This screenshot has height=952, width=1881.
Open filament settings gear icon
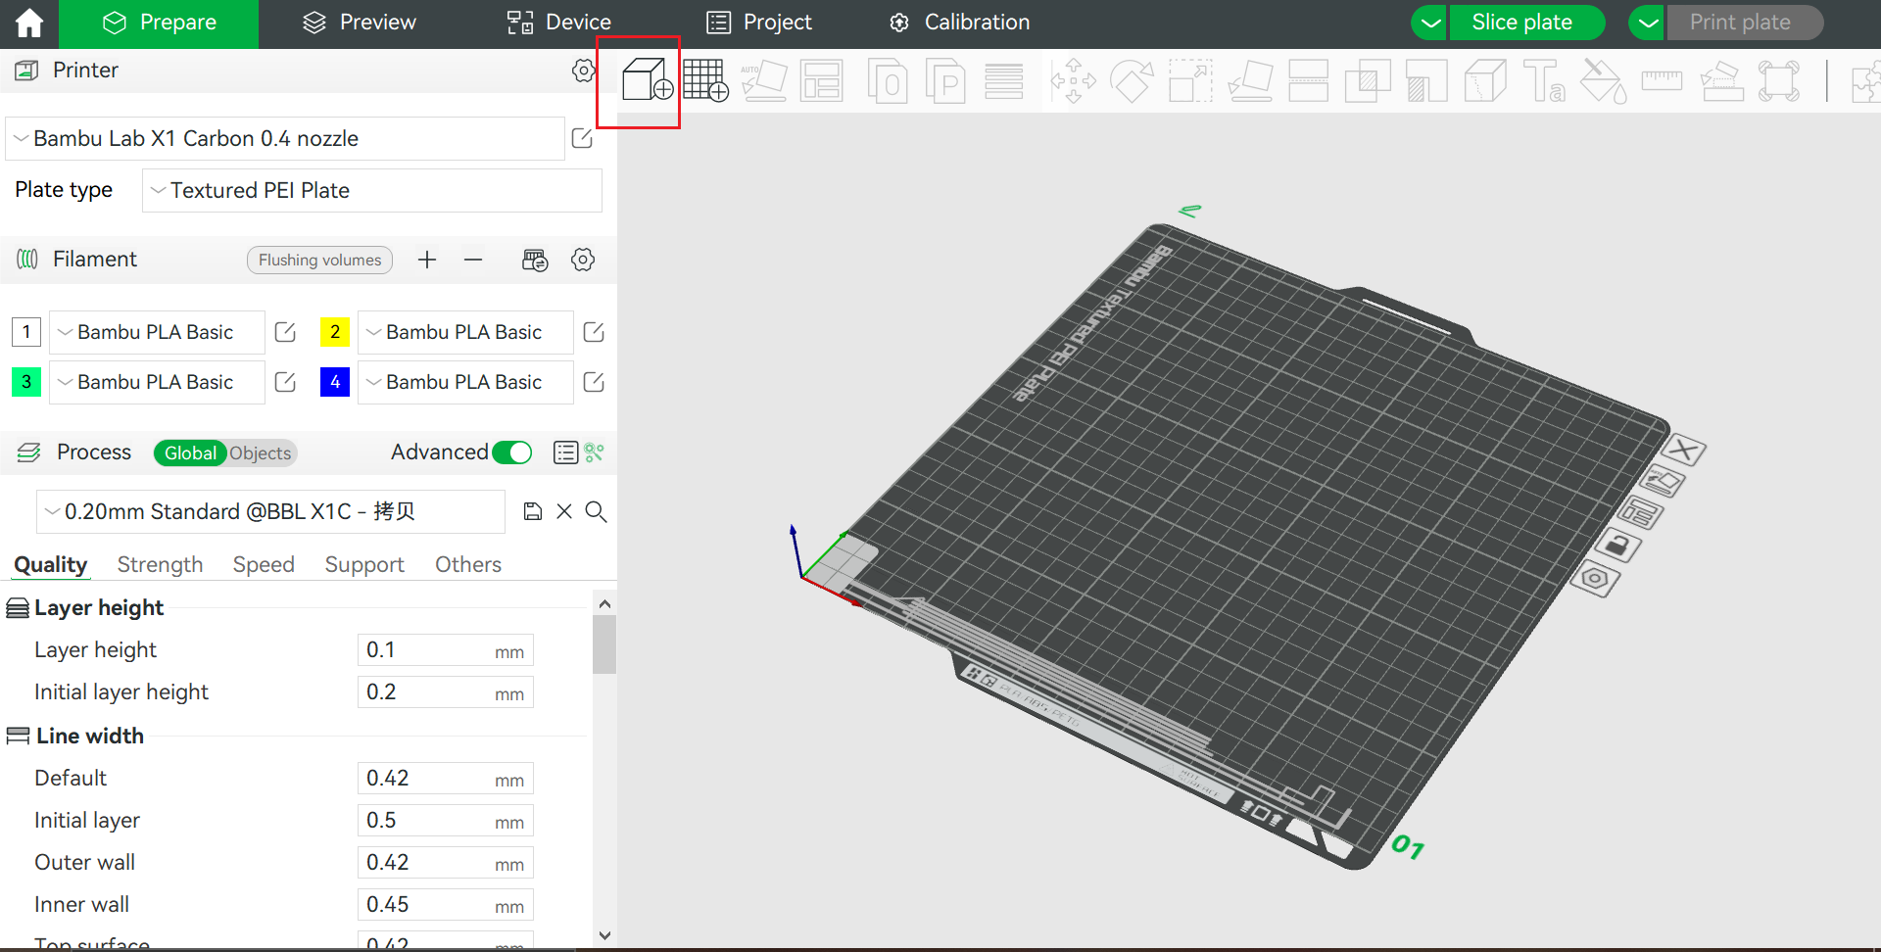[583, 260]
